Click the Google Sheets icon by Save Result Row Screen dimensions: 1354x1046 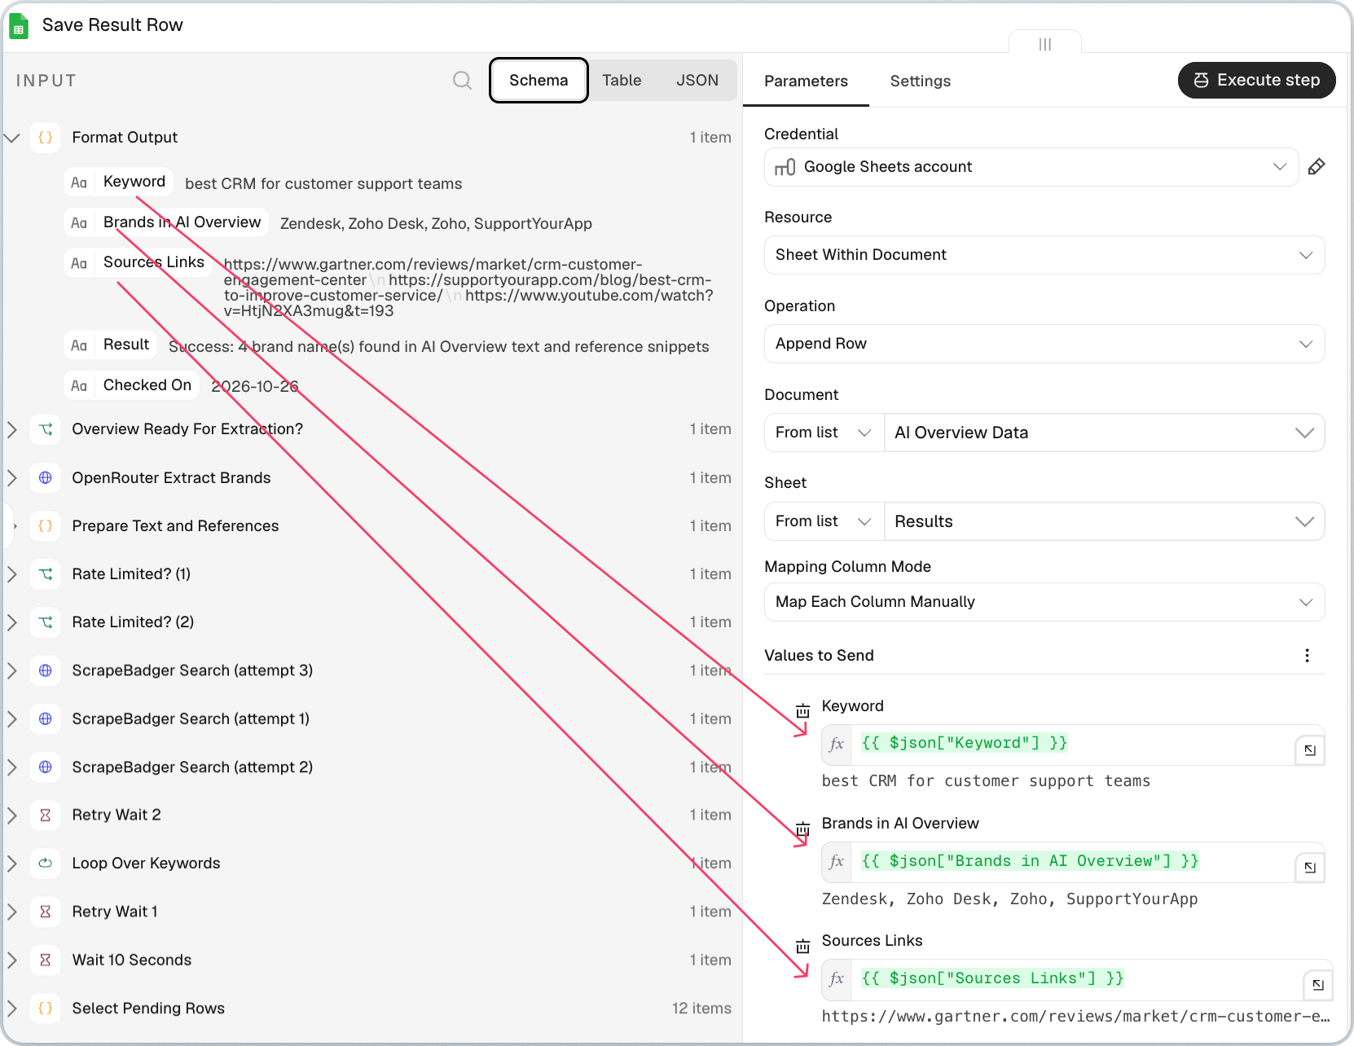pos(19,26)
